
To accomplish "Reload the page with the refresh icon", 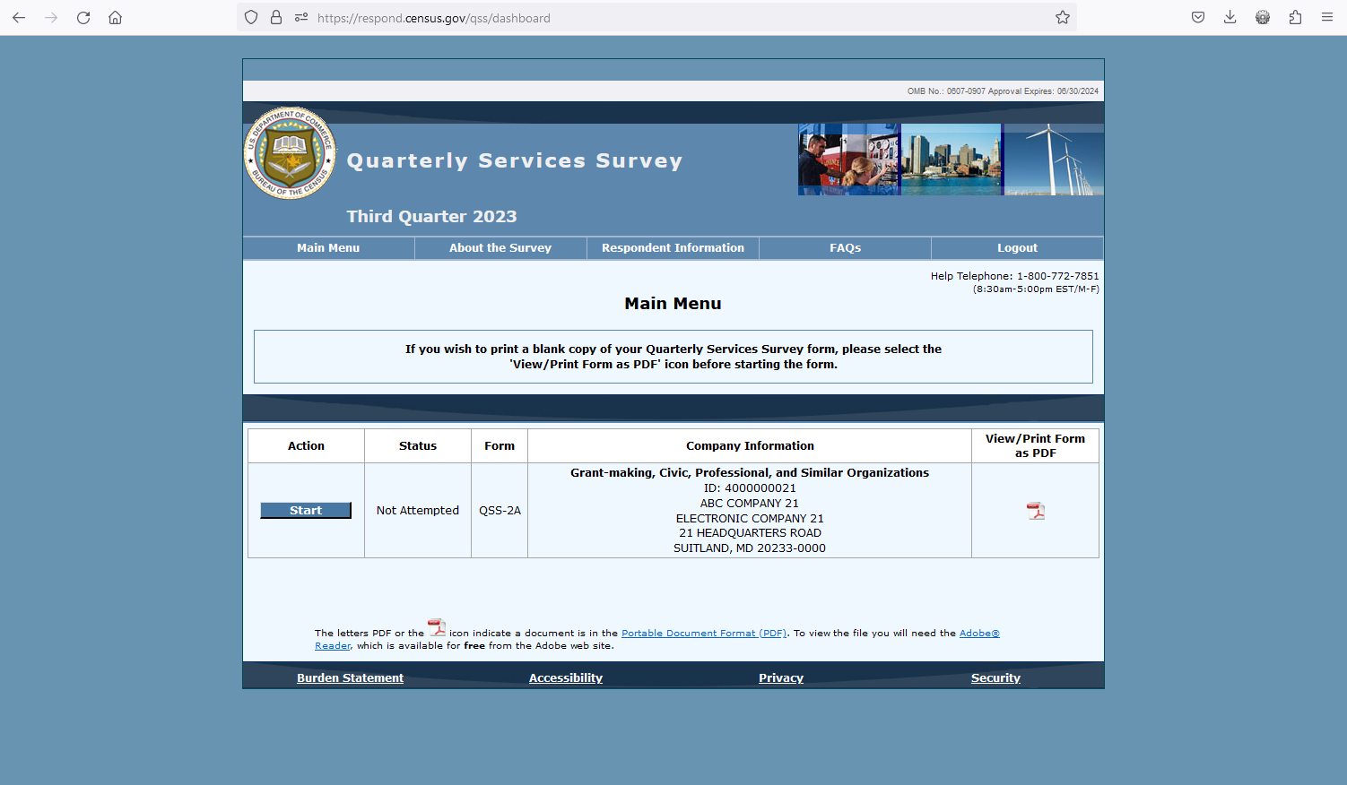I will [83, 18].
